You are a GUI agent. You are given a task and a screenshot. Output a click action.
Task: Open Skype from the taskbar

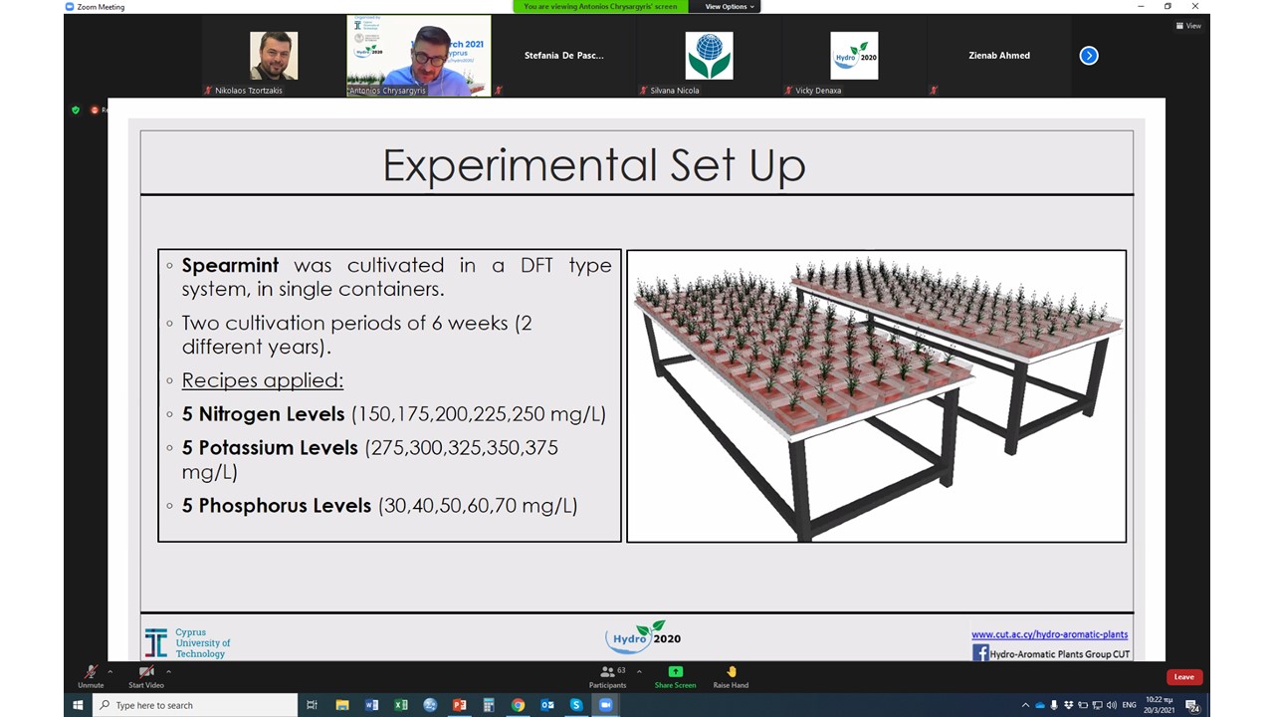tap(576, 705)
